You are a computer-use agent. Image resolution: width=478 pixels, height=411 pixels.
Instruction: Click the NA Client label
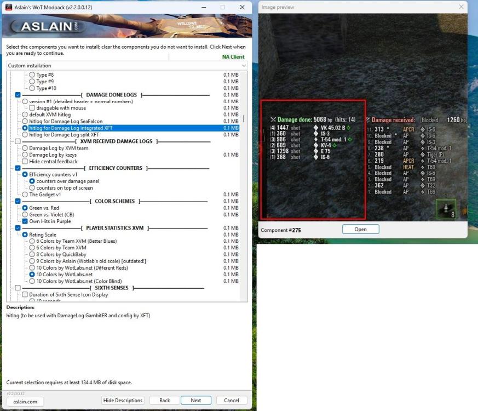pyautogui.click(x=233, y=57)
